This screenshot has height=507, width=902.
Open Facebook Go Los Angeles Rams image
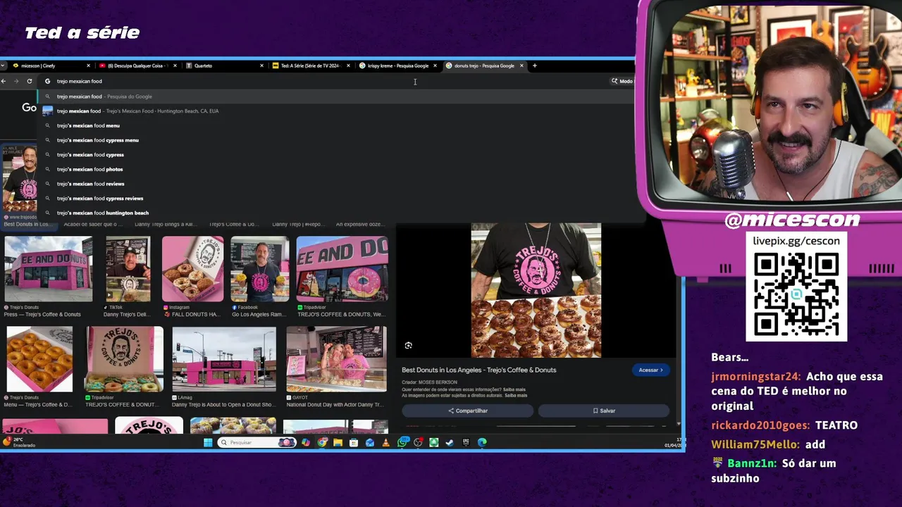tap(259, 269)
